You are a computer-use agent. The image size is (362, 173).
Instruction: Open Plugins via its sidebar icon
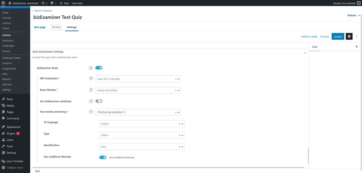click(x=3, y=133)
